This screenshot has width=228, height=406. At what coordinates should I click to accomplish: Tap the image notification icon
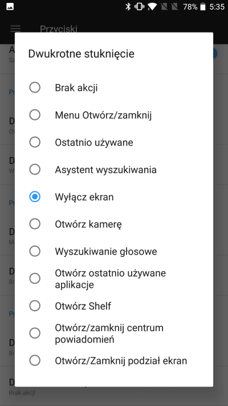coord(10,7)
